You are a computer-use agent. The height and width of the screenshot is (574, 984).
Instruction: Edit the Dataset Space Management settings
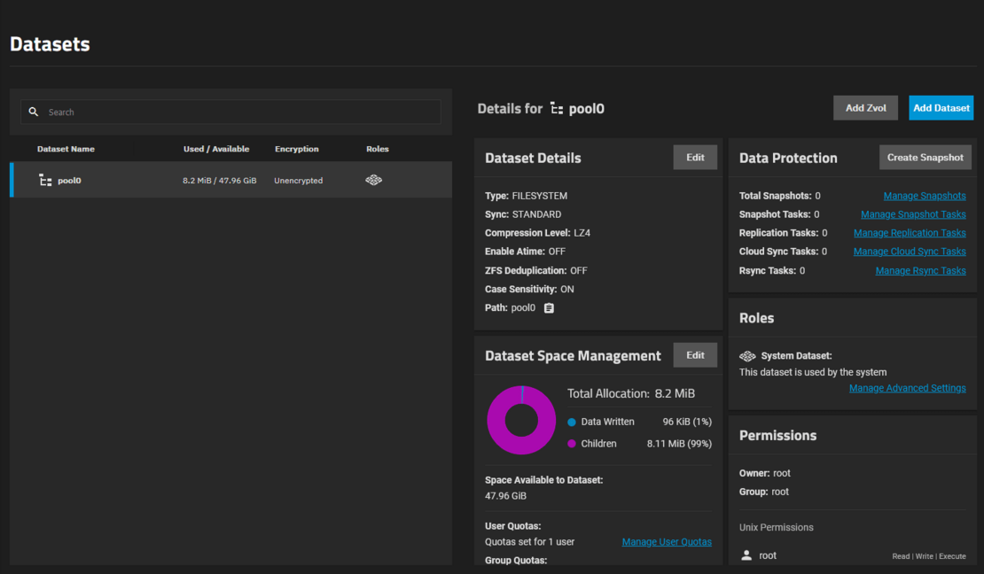[695, 354]
